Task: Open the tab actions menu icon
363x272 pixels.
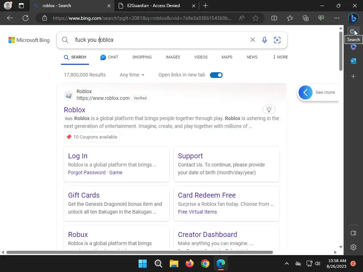Action: coord(21,6)
